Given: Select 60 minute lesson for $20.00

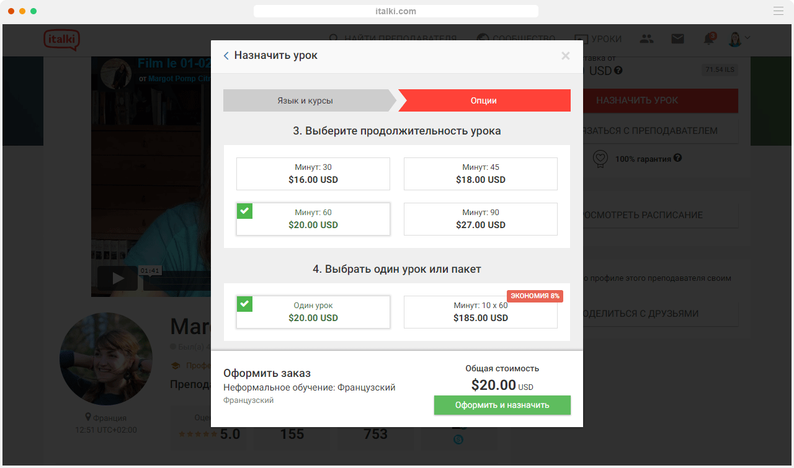Looking at the screenshot, I should [x=313, y=219].
